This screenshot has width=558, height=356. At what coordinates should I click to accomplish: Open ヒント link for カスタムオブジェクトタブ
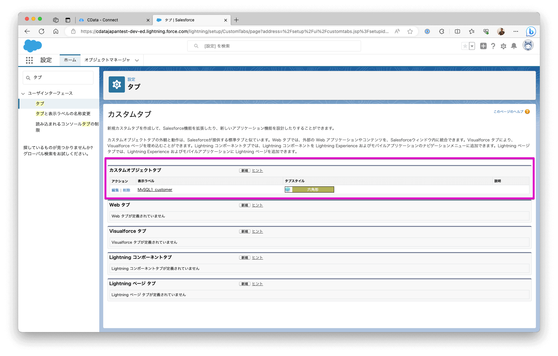coord(258,171)
